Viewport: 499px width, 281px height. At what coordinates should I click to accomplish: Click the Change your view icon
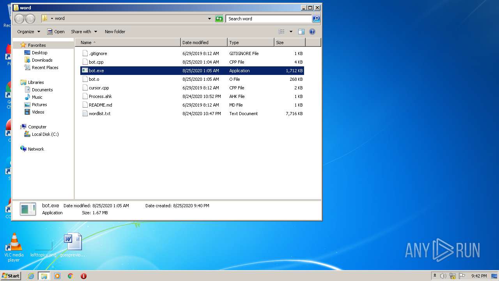(x=281, y=32)
